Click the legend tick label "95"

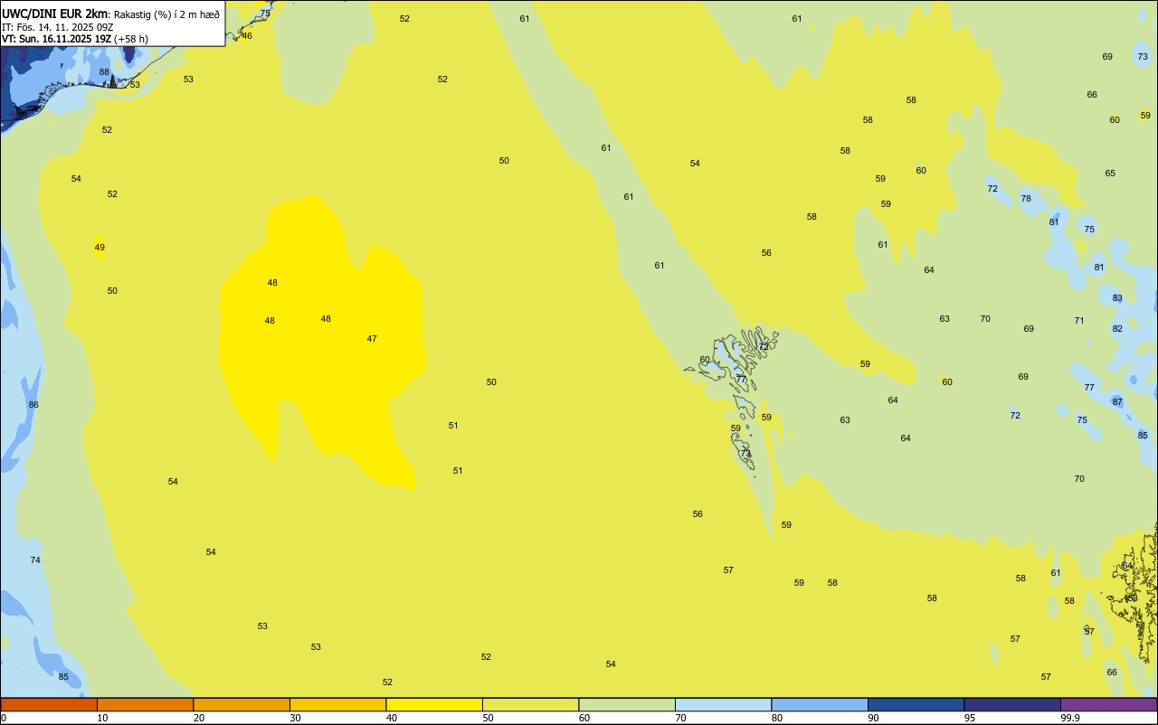pyautogui.click(x=970, y=718)
